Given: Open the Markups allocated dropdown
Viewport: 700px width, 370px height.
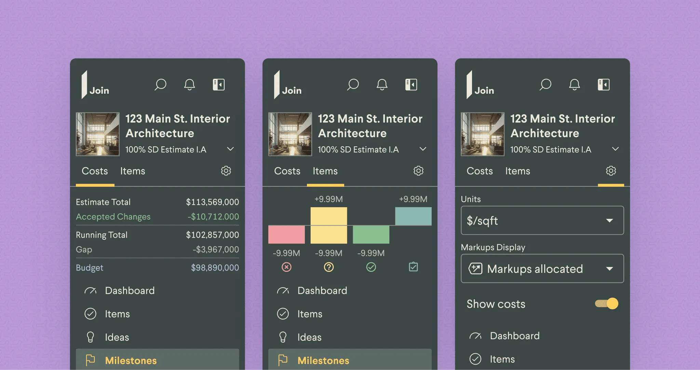Looking at the screenshot, I should [542, 269].
